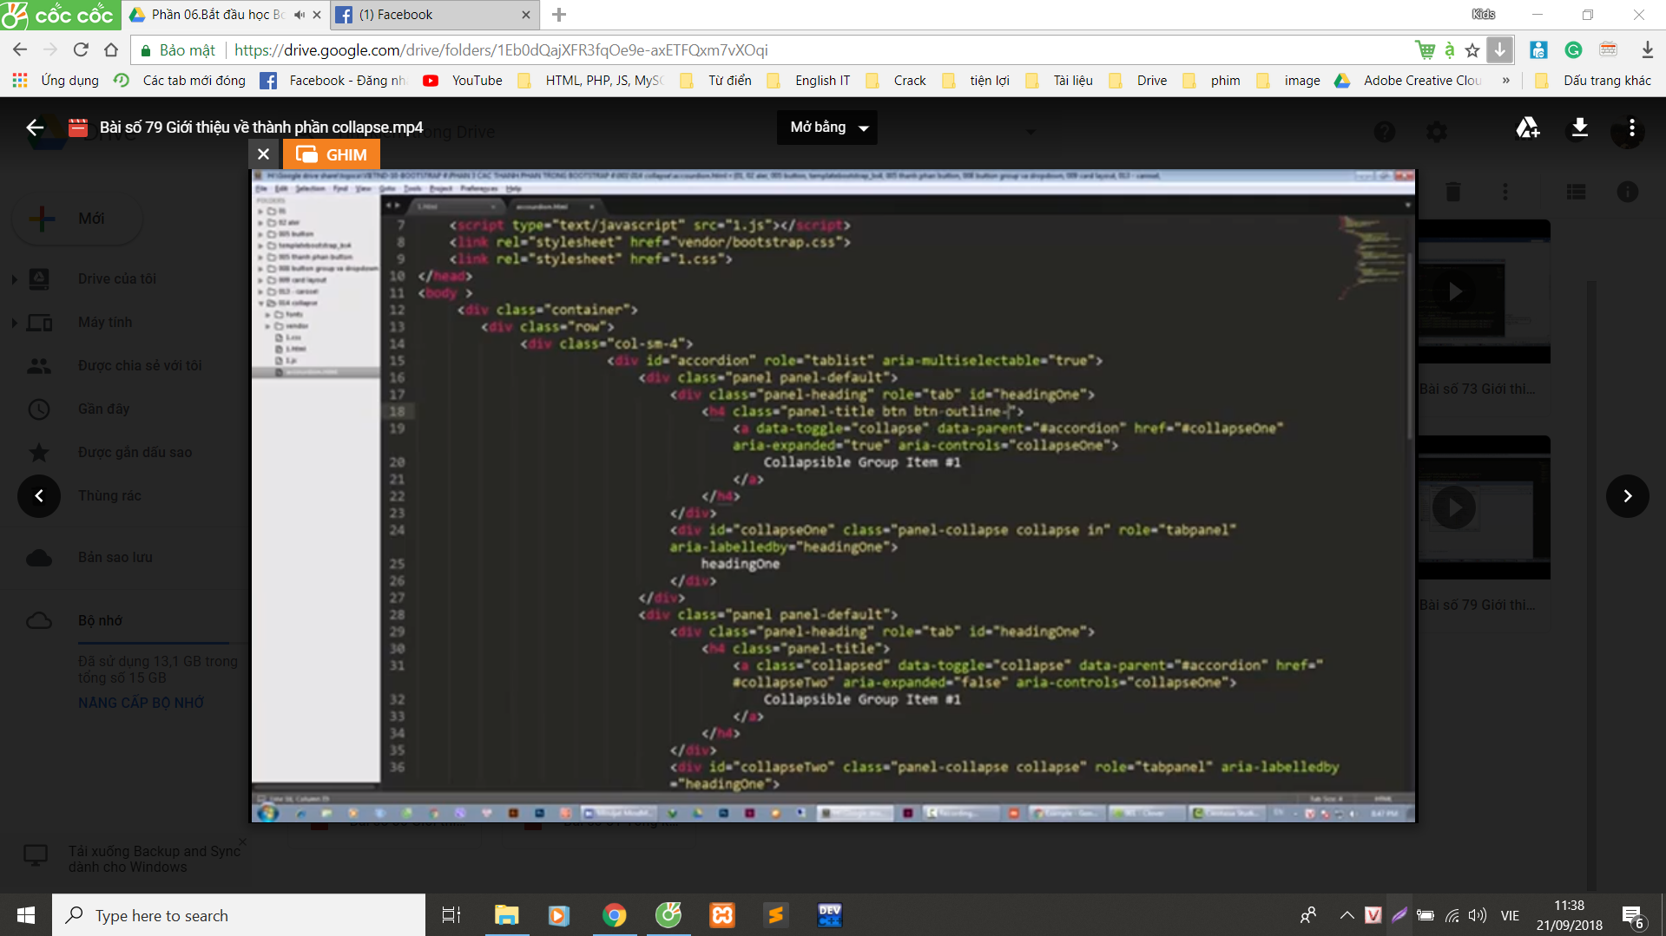1666x936 pixels.
Task: Open Cốc Cốc browser from the taskbar
Action: pyautogui.click(x=668, y=915)
